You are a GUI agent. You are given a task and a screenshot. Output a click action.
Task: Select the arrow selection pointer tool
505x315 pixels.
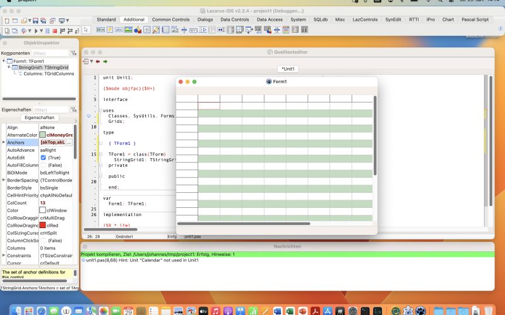click(86, 30)
